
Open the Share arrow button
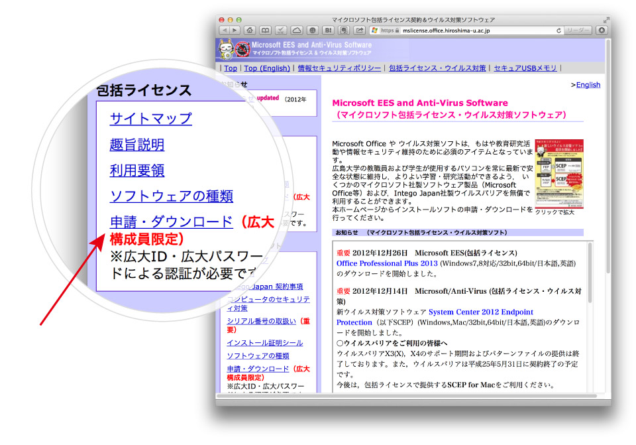[359, 31]
